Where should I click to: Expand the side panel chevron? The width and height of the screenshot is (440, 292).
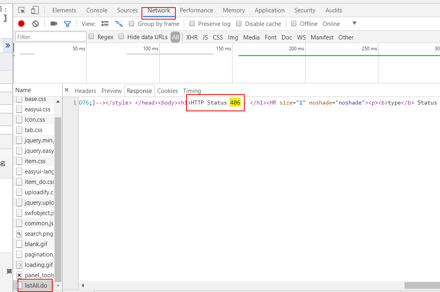point(8,45)
